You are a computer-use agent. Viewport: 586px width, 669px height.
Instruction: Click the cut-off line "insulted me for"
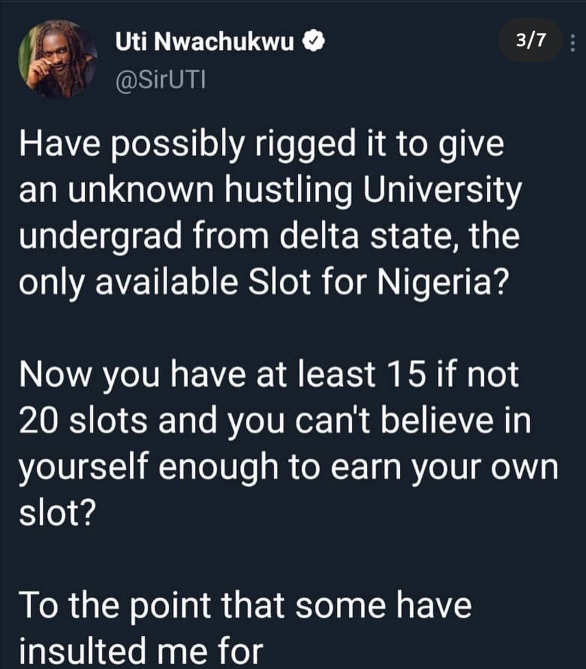pos(141,649)
